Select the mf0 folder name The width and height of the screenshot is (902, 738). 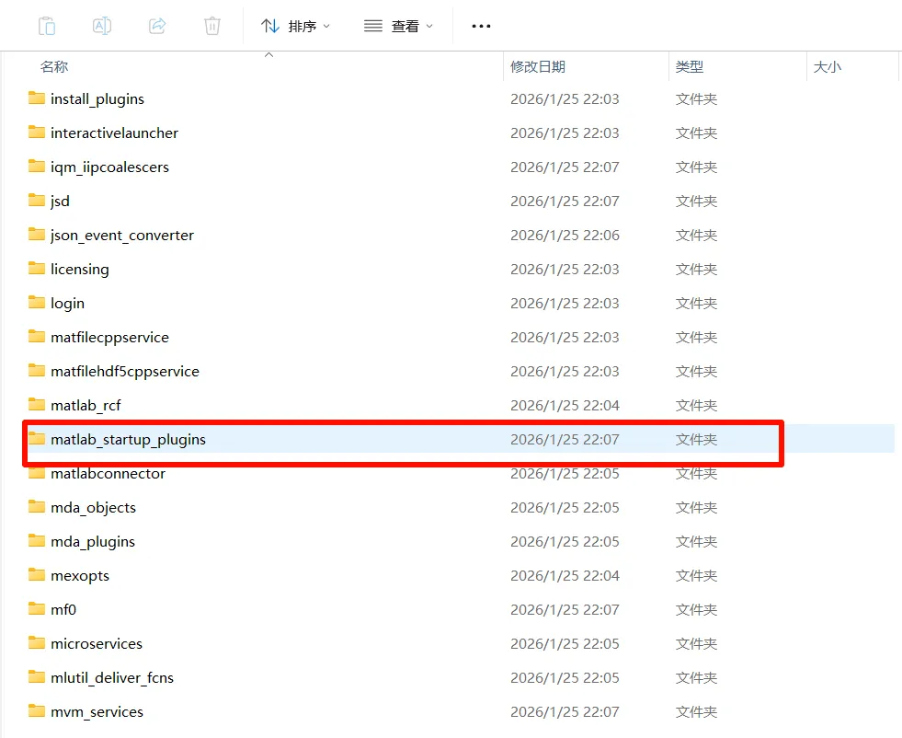coord(63,609)
